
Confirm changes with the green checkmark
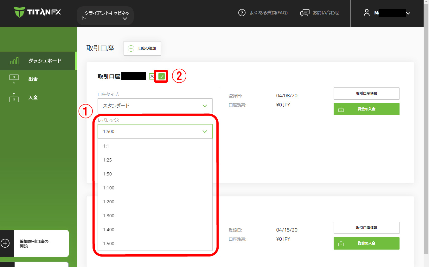(162, 76)
